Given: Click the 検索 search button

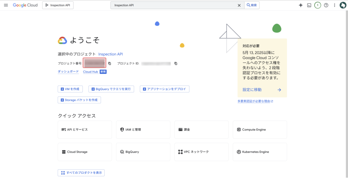Looking at the screenshot, I should 251,5.
